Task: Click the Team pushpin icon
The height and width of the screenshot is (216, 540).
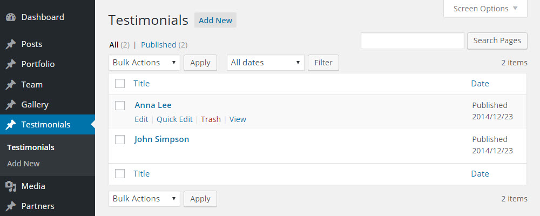Action: (x=11, y=85)
